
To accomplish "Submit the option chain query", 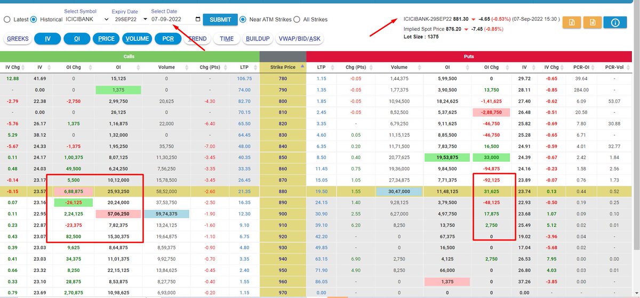I will click(220, 20).
